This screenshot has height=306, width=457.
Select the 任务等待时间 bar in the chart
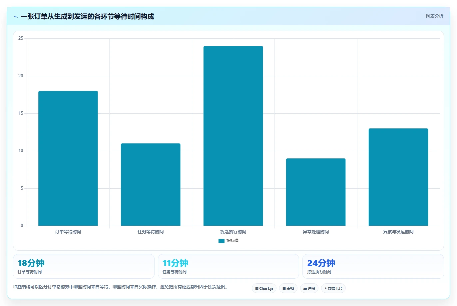click(151, 185)
